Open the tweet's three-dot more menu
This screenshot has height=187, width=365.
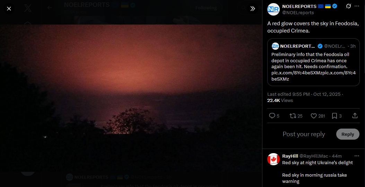pos(357,6)
